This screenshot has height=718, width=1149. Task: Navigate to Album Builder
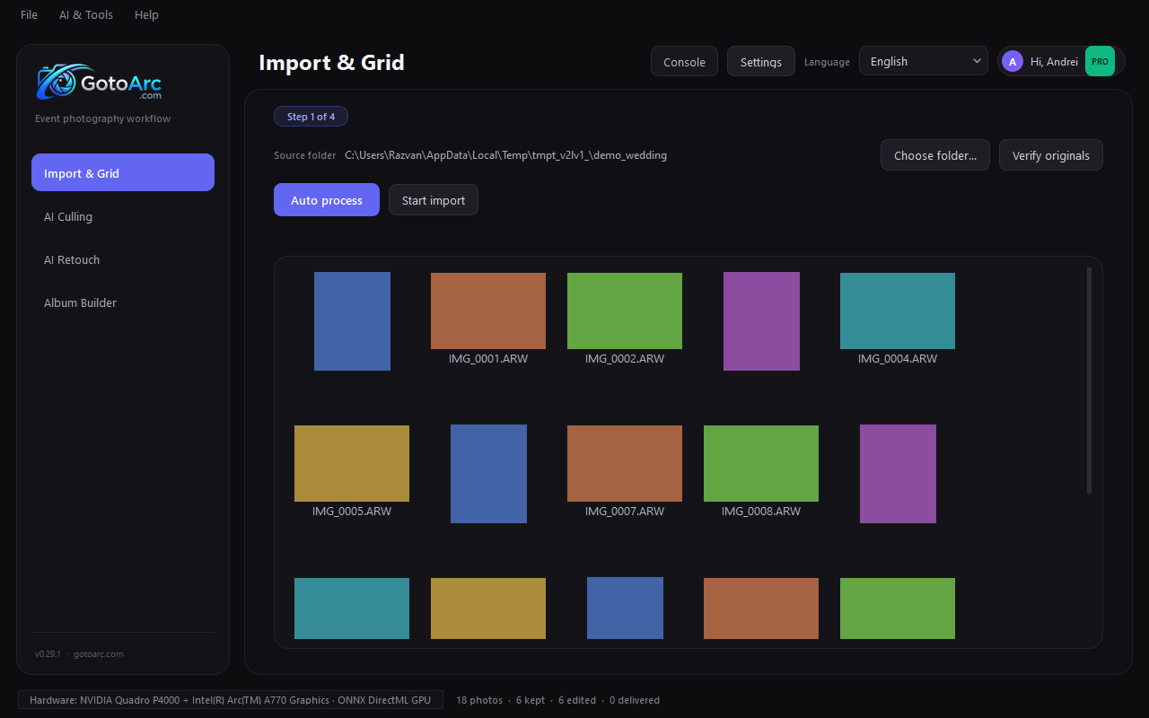(123, 302)
